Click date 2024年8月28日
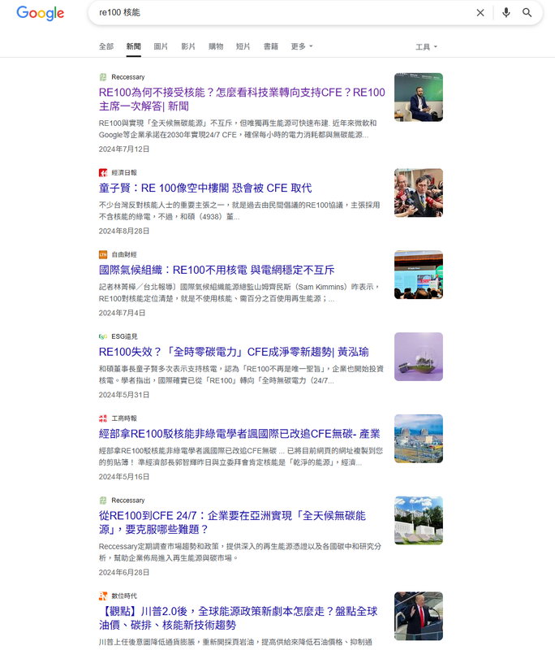Image resolution: width=555 pixels, height=650 pixels. pos(124,231)
